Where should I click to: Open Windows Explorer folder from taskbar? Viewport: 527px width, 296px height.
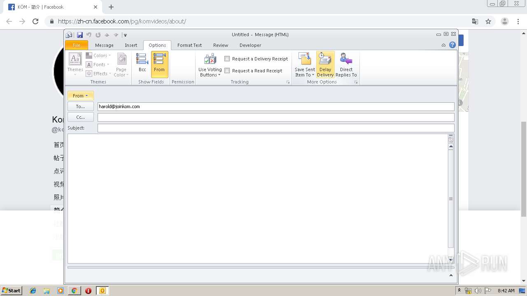[x=47, y=291]
